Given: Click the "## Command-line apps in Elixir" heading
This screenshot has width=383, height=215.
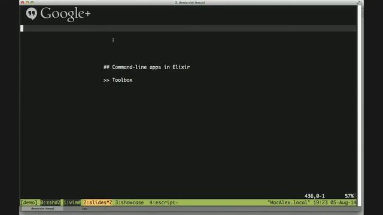Looking at the screenshot, I should 147,67.
